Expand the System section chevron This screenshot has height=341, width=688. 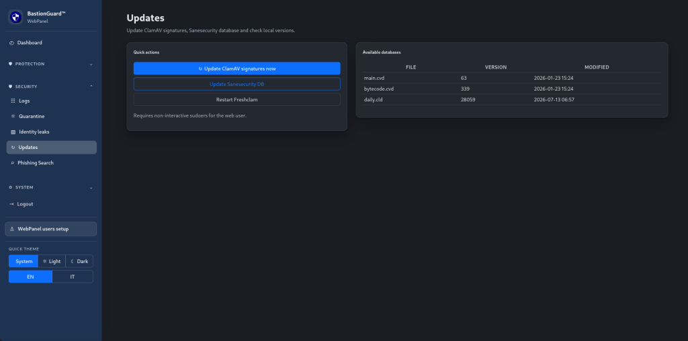coord(91,187)
